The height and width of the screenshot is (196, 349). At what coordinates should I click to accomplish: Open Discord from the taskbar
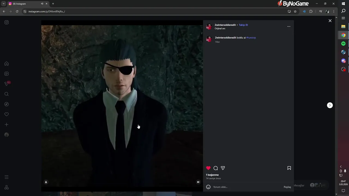[x=343, y=61]
